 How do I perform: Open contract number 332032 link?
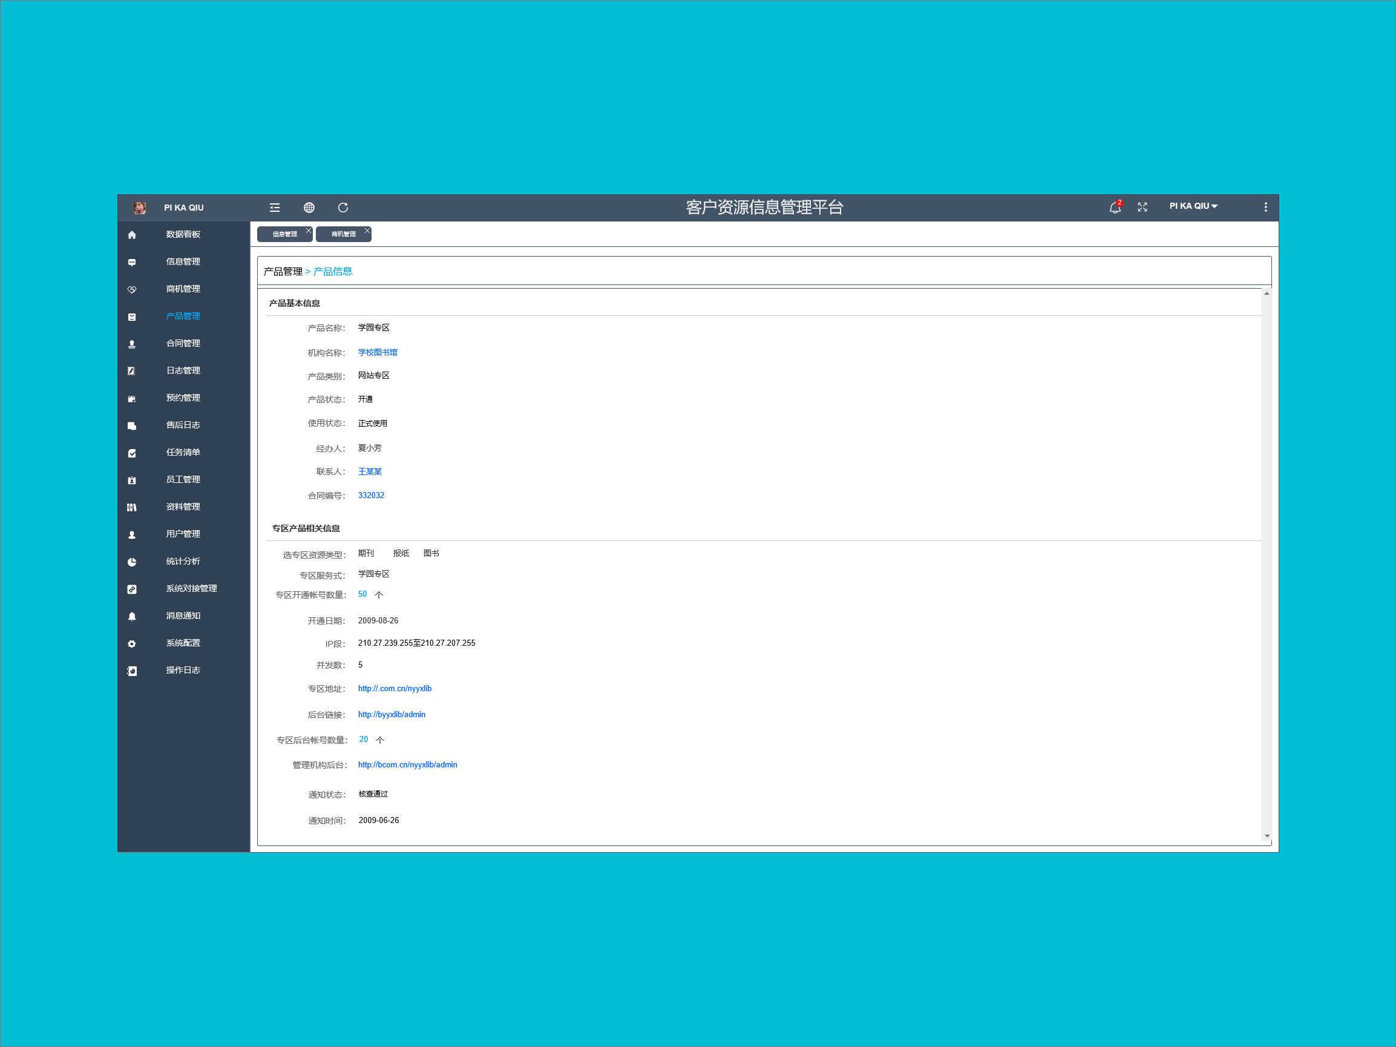(371, 496)
